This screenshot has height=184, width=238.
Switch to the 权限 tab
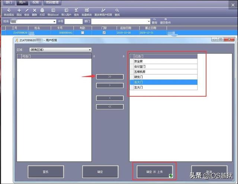36,3
